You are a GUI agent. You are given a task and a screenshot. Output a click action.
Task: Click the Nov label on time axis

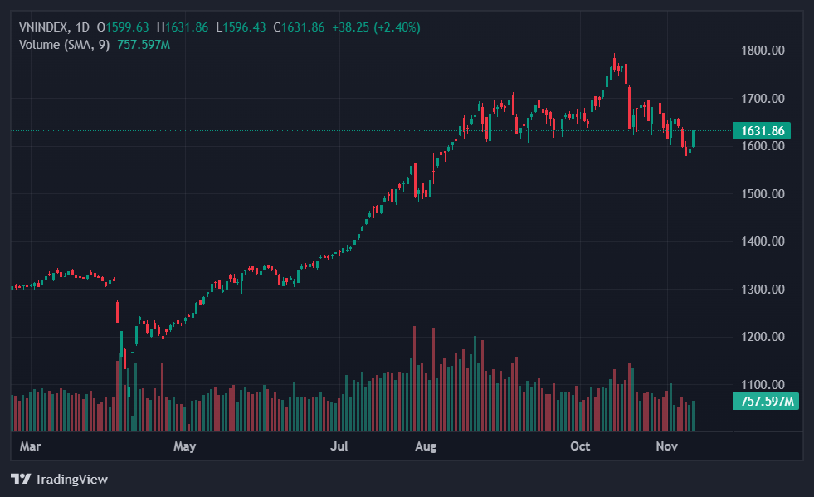pos(667,446)
